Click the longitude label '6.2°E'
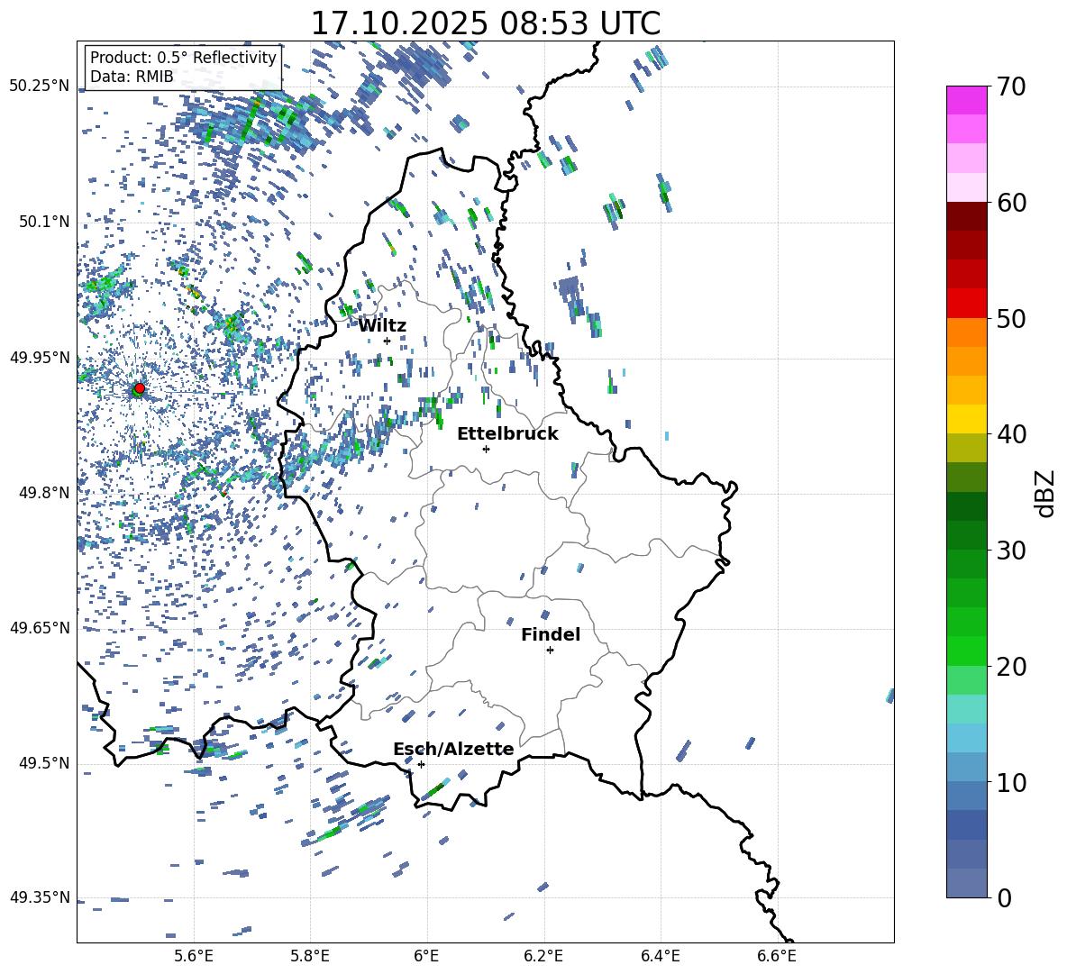 point(543,956)
